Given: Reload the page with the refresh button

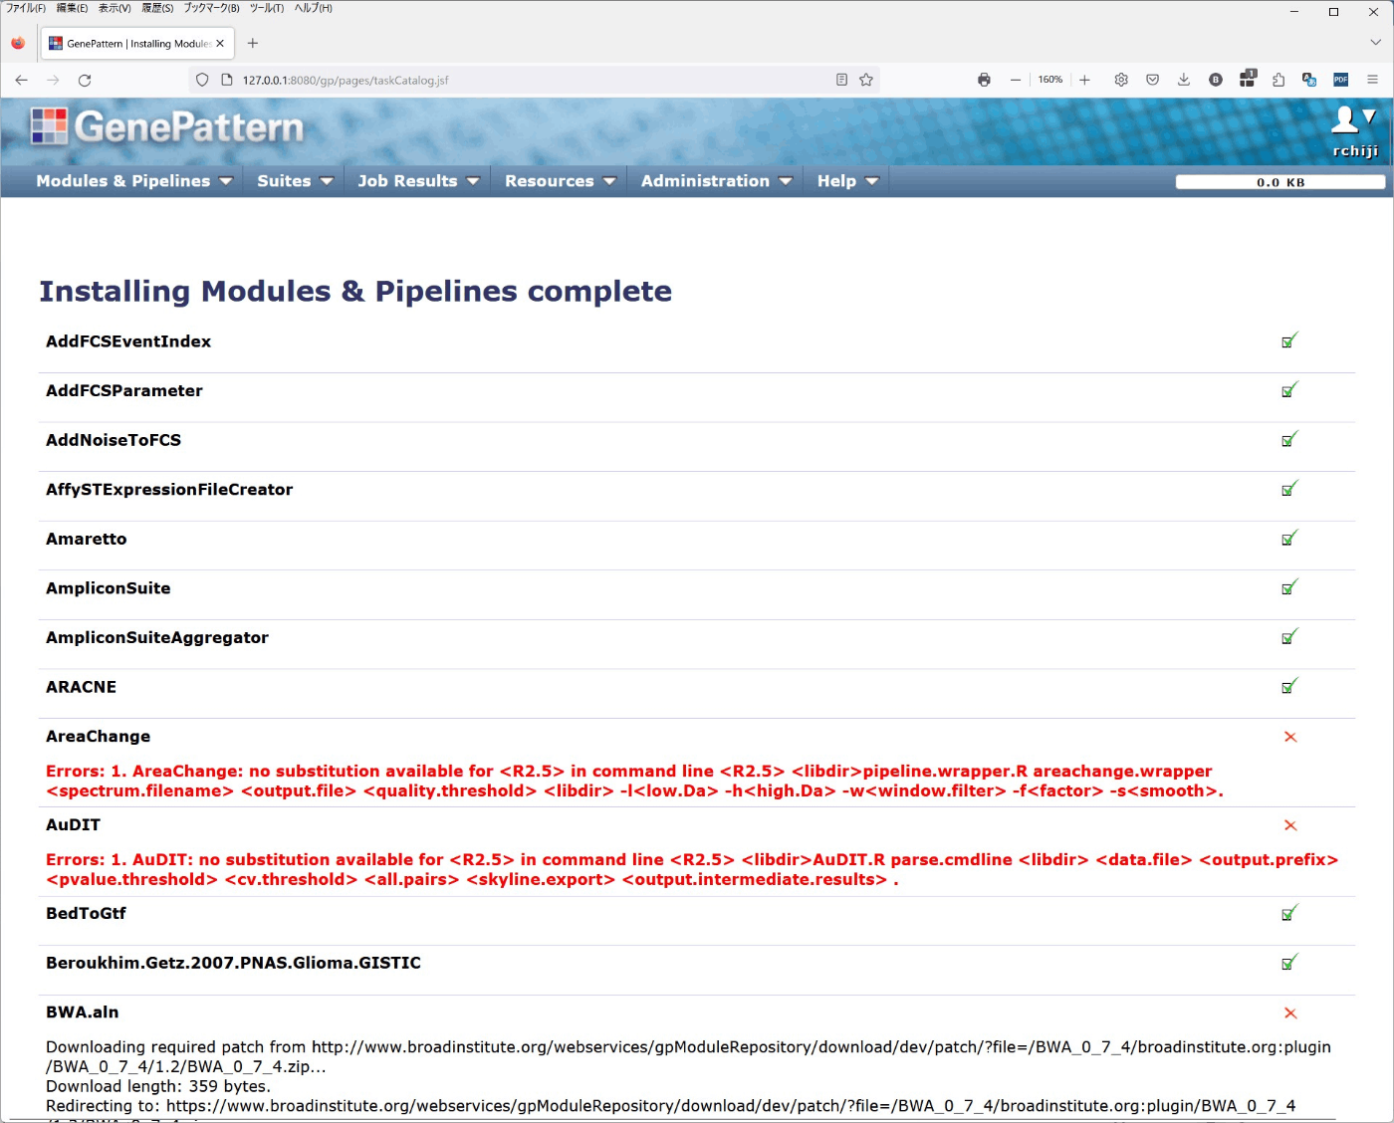Looking at the screenshot, I should pyautogui.click(x=85, y=80).
